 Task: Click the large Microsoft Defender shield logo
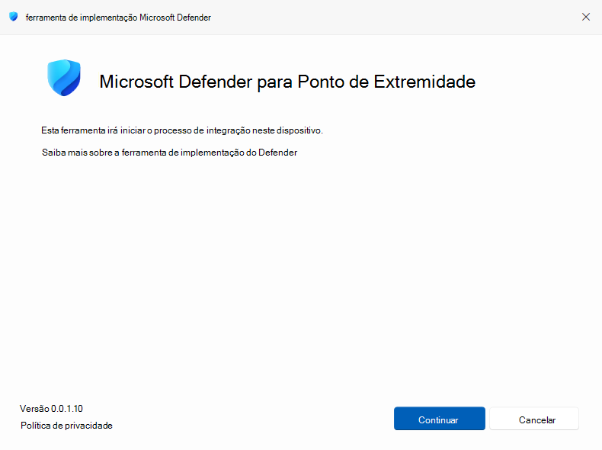coord(64,78)
